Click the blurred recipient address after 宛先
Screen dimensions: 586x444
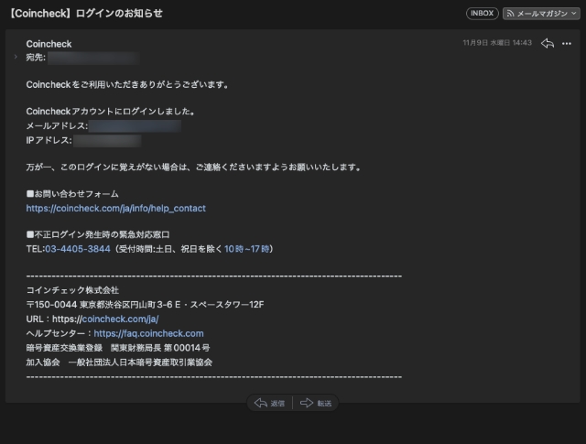click(93, 59)
